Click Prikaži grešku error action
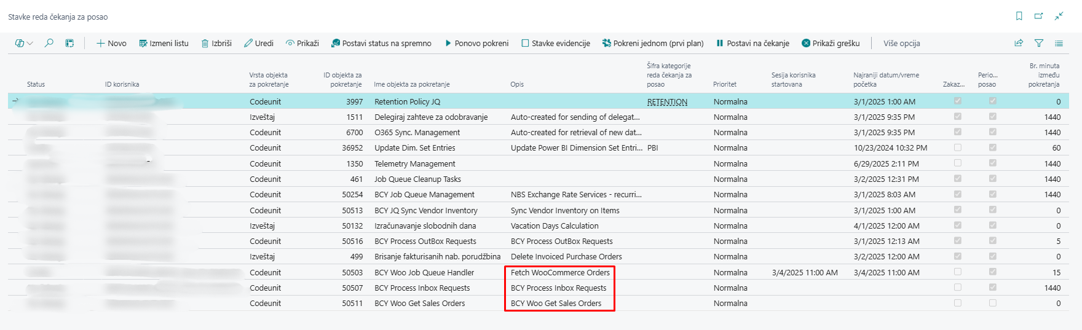Screen dimensions: 1082x330 coord(831,43)
